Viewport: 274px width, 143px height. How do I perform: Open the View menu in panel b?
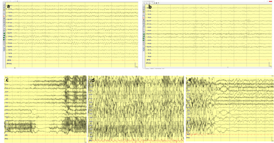[146, 3]
